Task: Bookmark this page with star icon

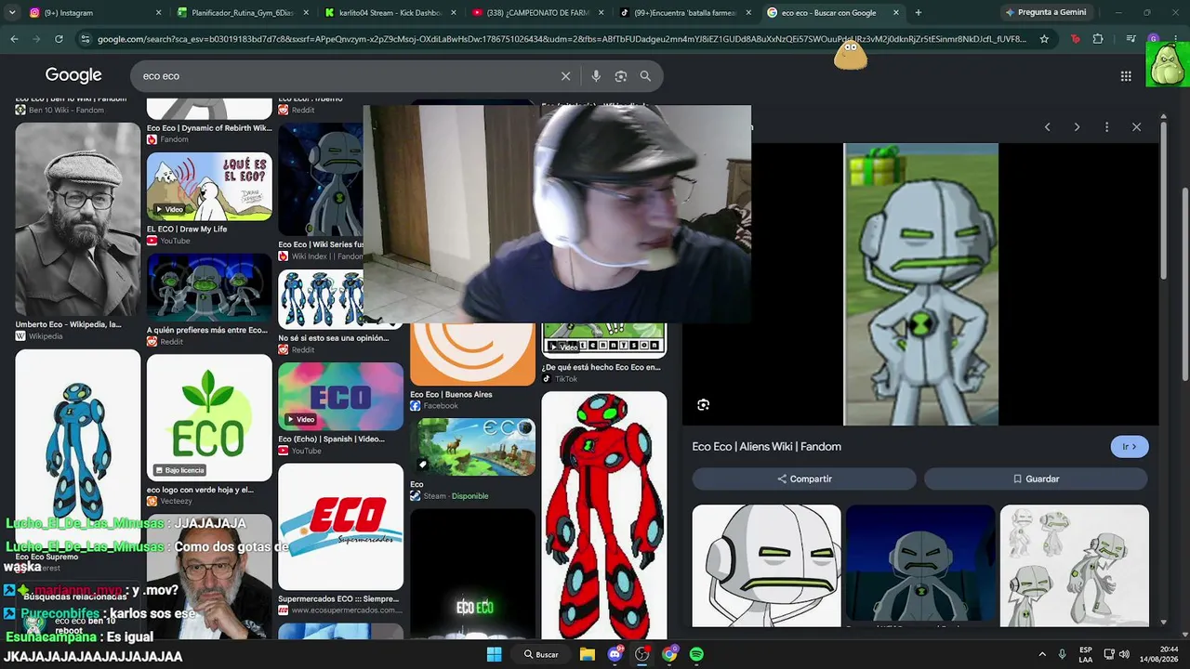Action: [1044, 39]
